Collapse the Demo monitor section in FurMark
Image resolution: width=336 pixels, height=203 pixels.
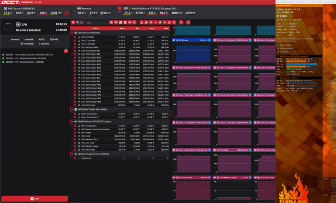tap(277, 6)
